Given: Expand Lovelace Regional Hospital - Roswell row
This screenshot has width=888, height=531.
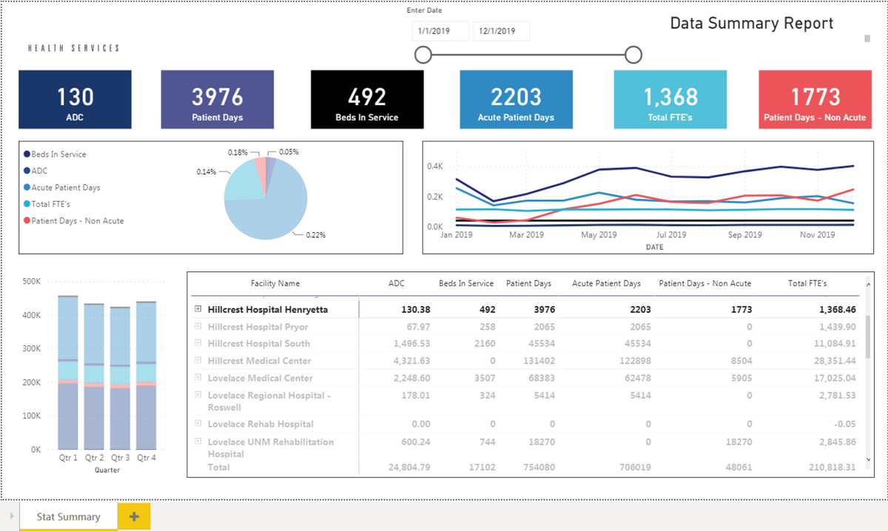Looking at the screenshot, I should [198, 395].
